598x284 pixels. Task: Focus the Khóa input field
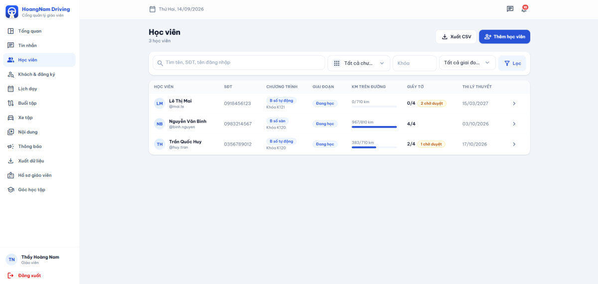tap(415, 63)
